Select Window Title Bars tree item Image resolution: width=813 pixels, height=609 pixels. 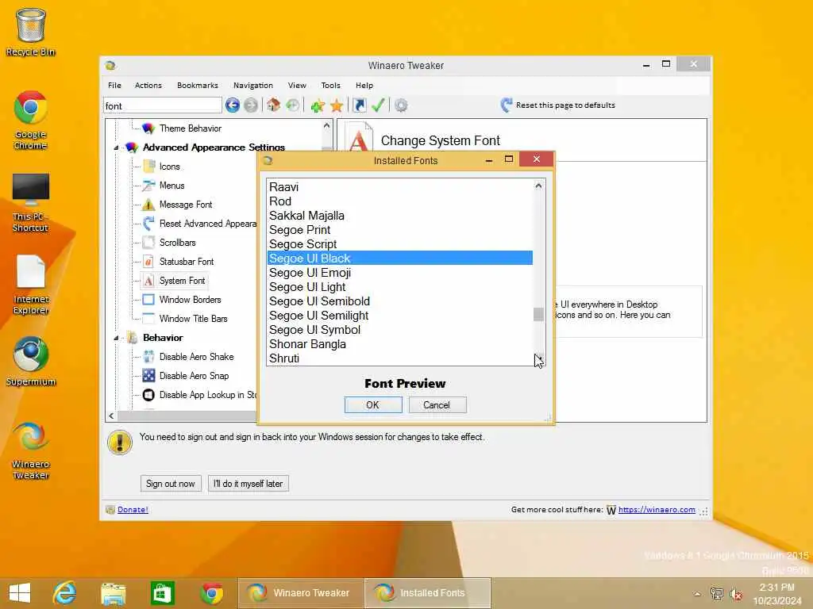(x=193, y=319)
